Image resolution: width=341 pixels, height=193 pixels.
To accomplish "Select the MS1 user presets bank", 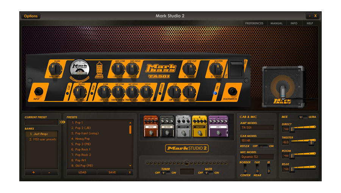I will 41,139.
